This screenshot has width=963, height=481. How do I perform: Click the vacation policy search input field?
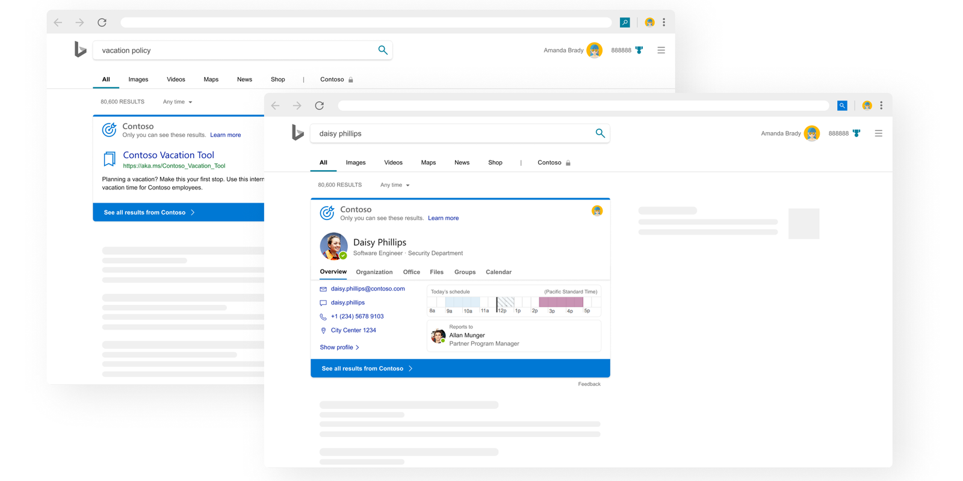235,51
